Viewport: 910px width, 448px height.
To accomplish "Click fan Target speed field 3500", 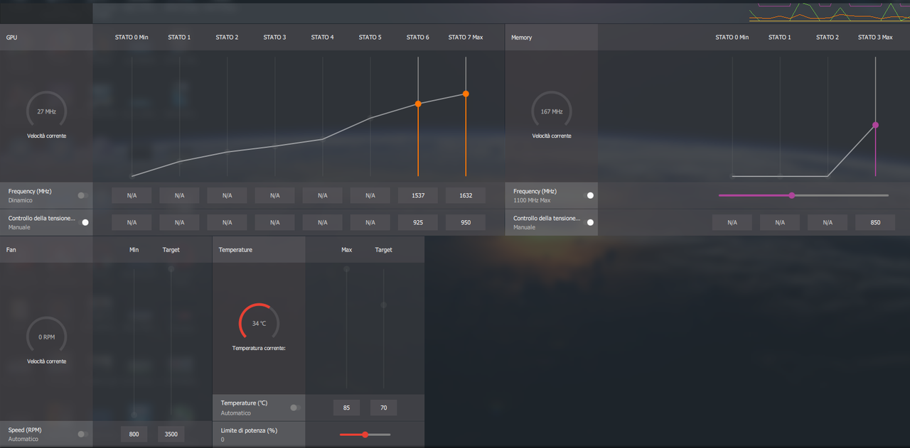I will (171, 434).
